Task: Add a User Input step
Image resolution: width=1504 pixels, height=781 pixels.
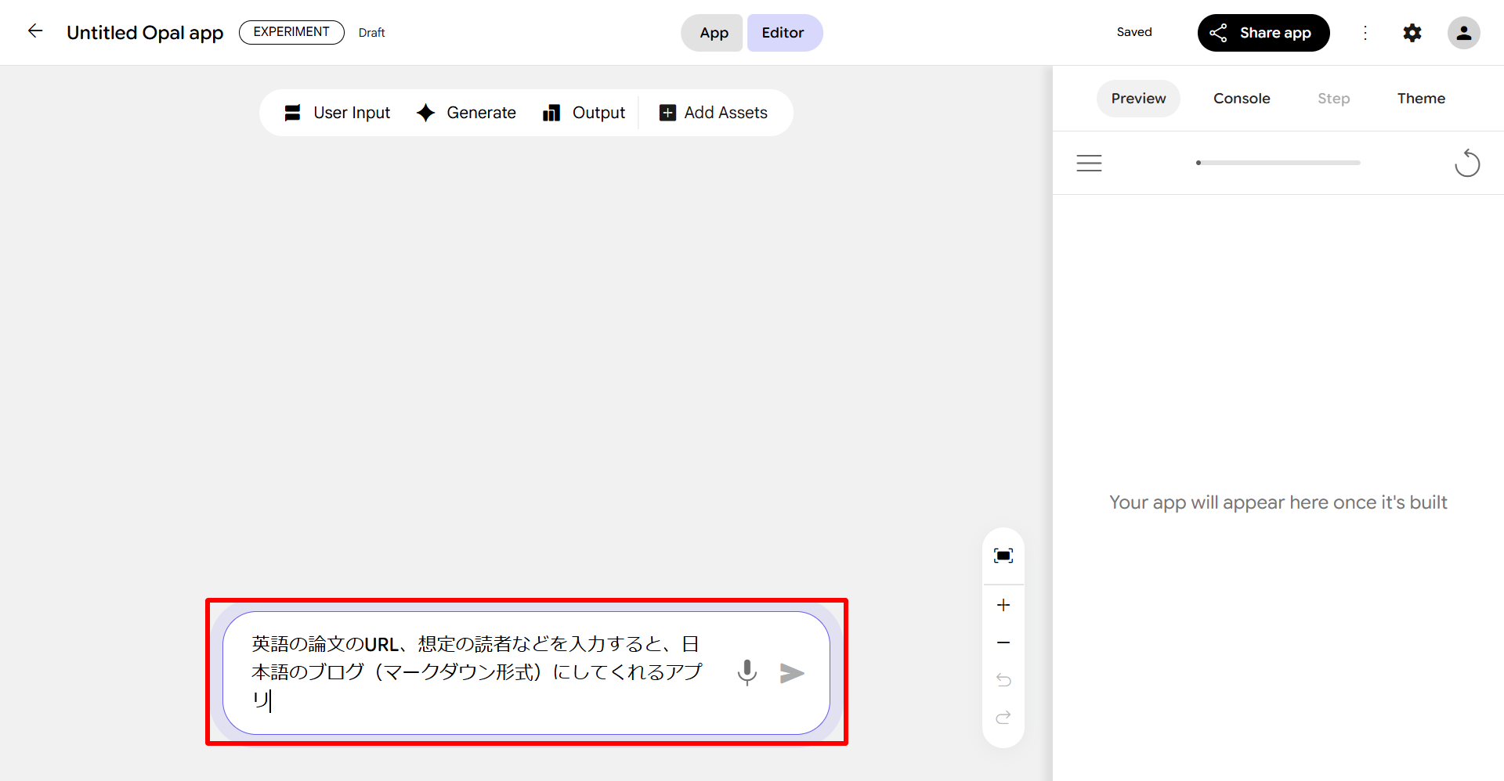Action: (x=337, y=113)
